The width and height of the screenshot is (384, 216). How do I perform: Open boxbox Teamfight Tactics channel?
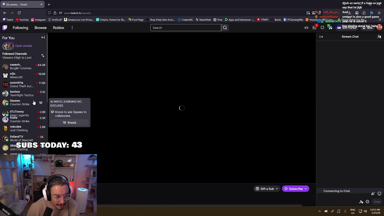pos(24,93)
